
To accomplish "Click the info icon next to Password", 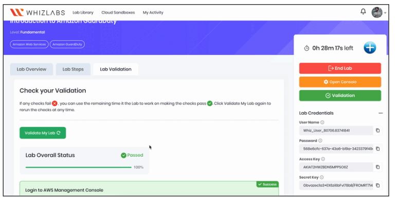I will coord(320,141).
